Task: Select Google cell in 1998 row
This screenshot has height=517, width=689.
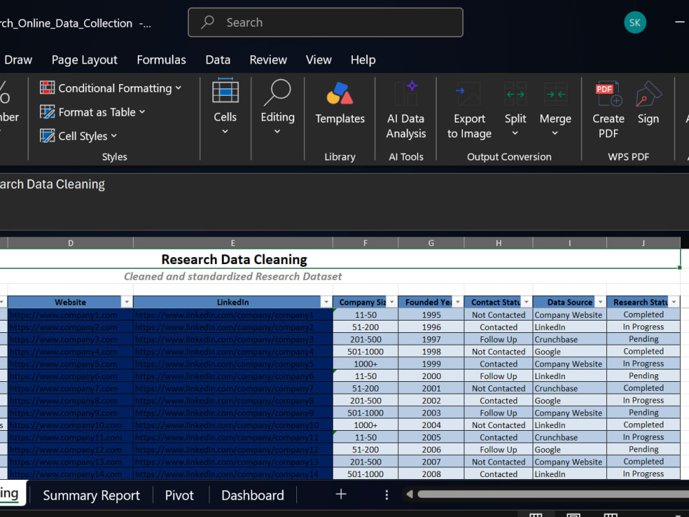Action: pyautogui.click(x=570, y=352)
